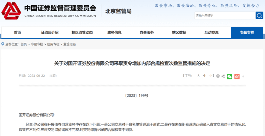265x136 pixels.
Task: Share article via WeChat icon
Action: (x=229, y=76)
